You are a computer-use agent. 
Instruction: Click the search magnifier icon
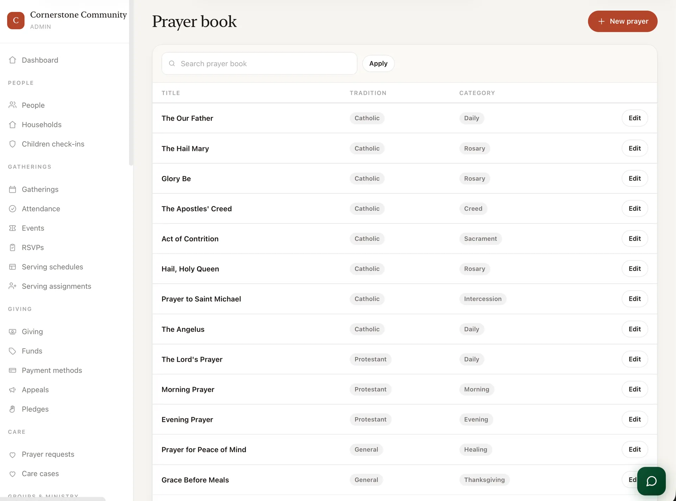tap(172, 63)
